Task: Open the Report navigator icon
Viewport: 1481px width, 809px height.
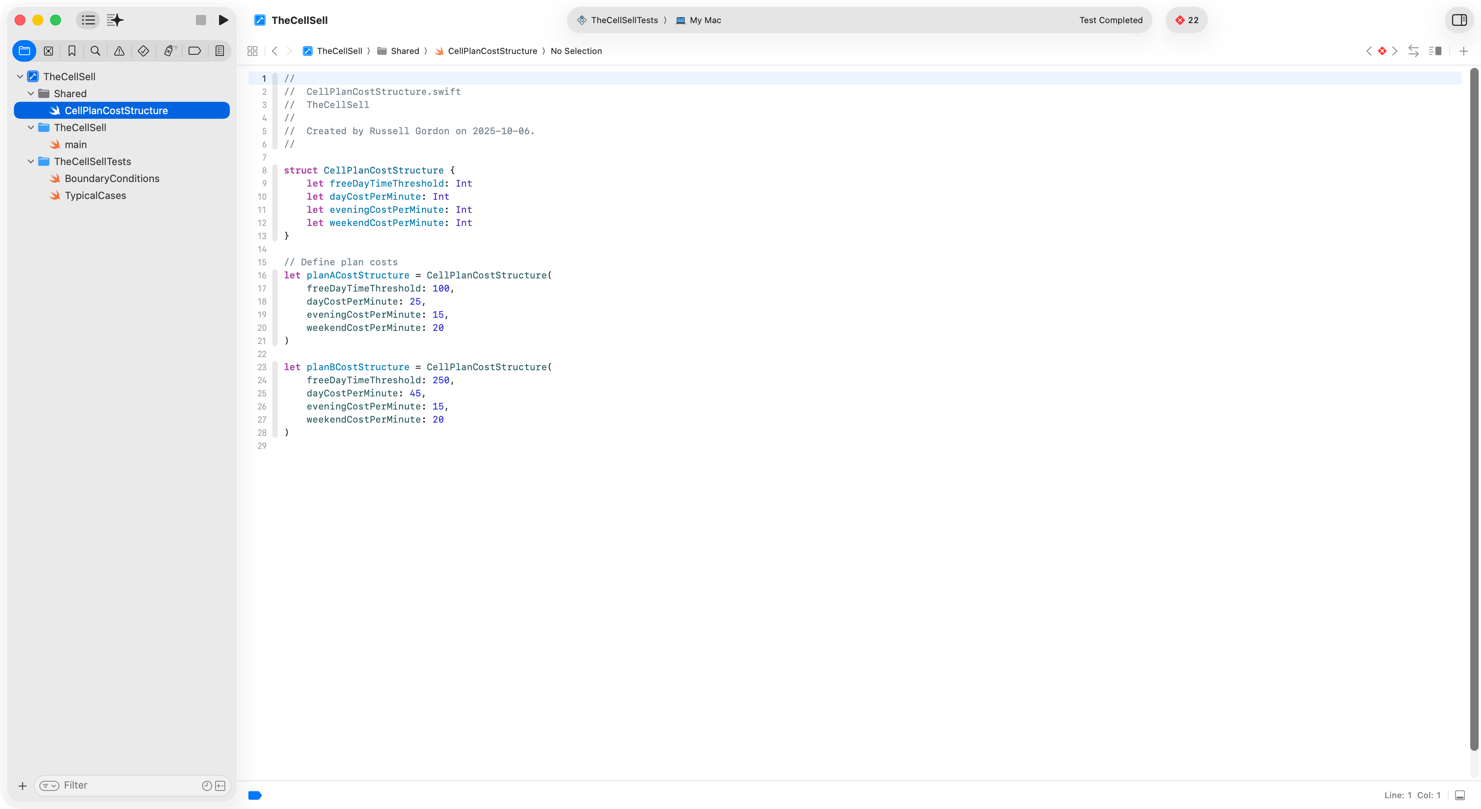Action: tap(219, 51)
